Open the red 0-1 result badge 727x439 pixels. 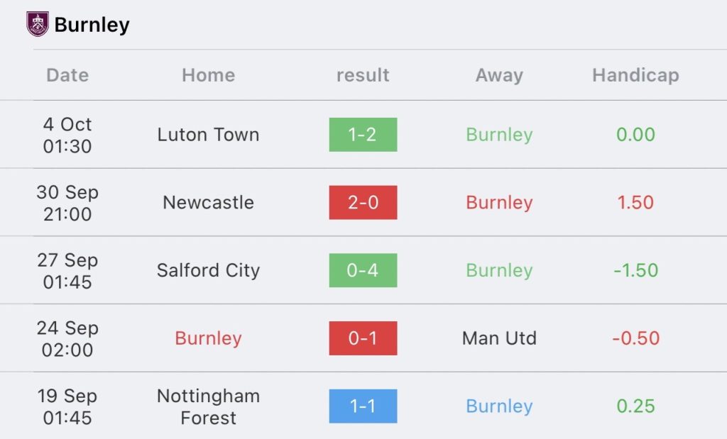coord(363,338)
